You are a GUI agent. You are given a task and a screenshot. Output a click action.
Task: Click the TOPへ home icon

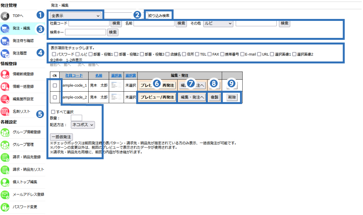click(x=5, y=16)
